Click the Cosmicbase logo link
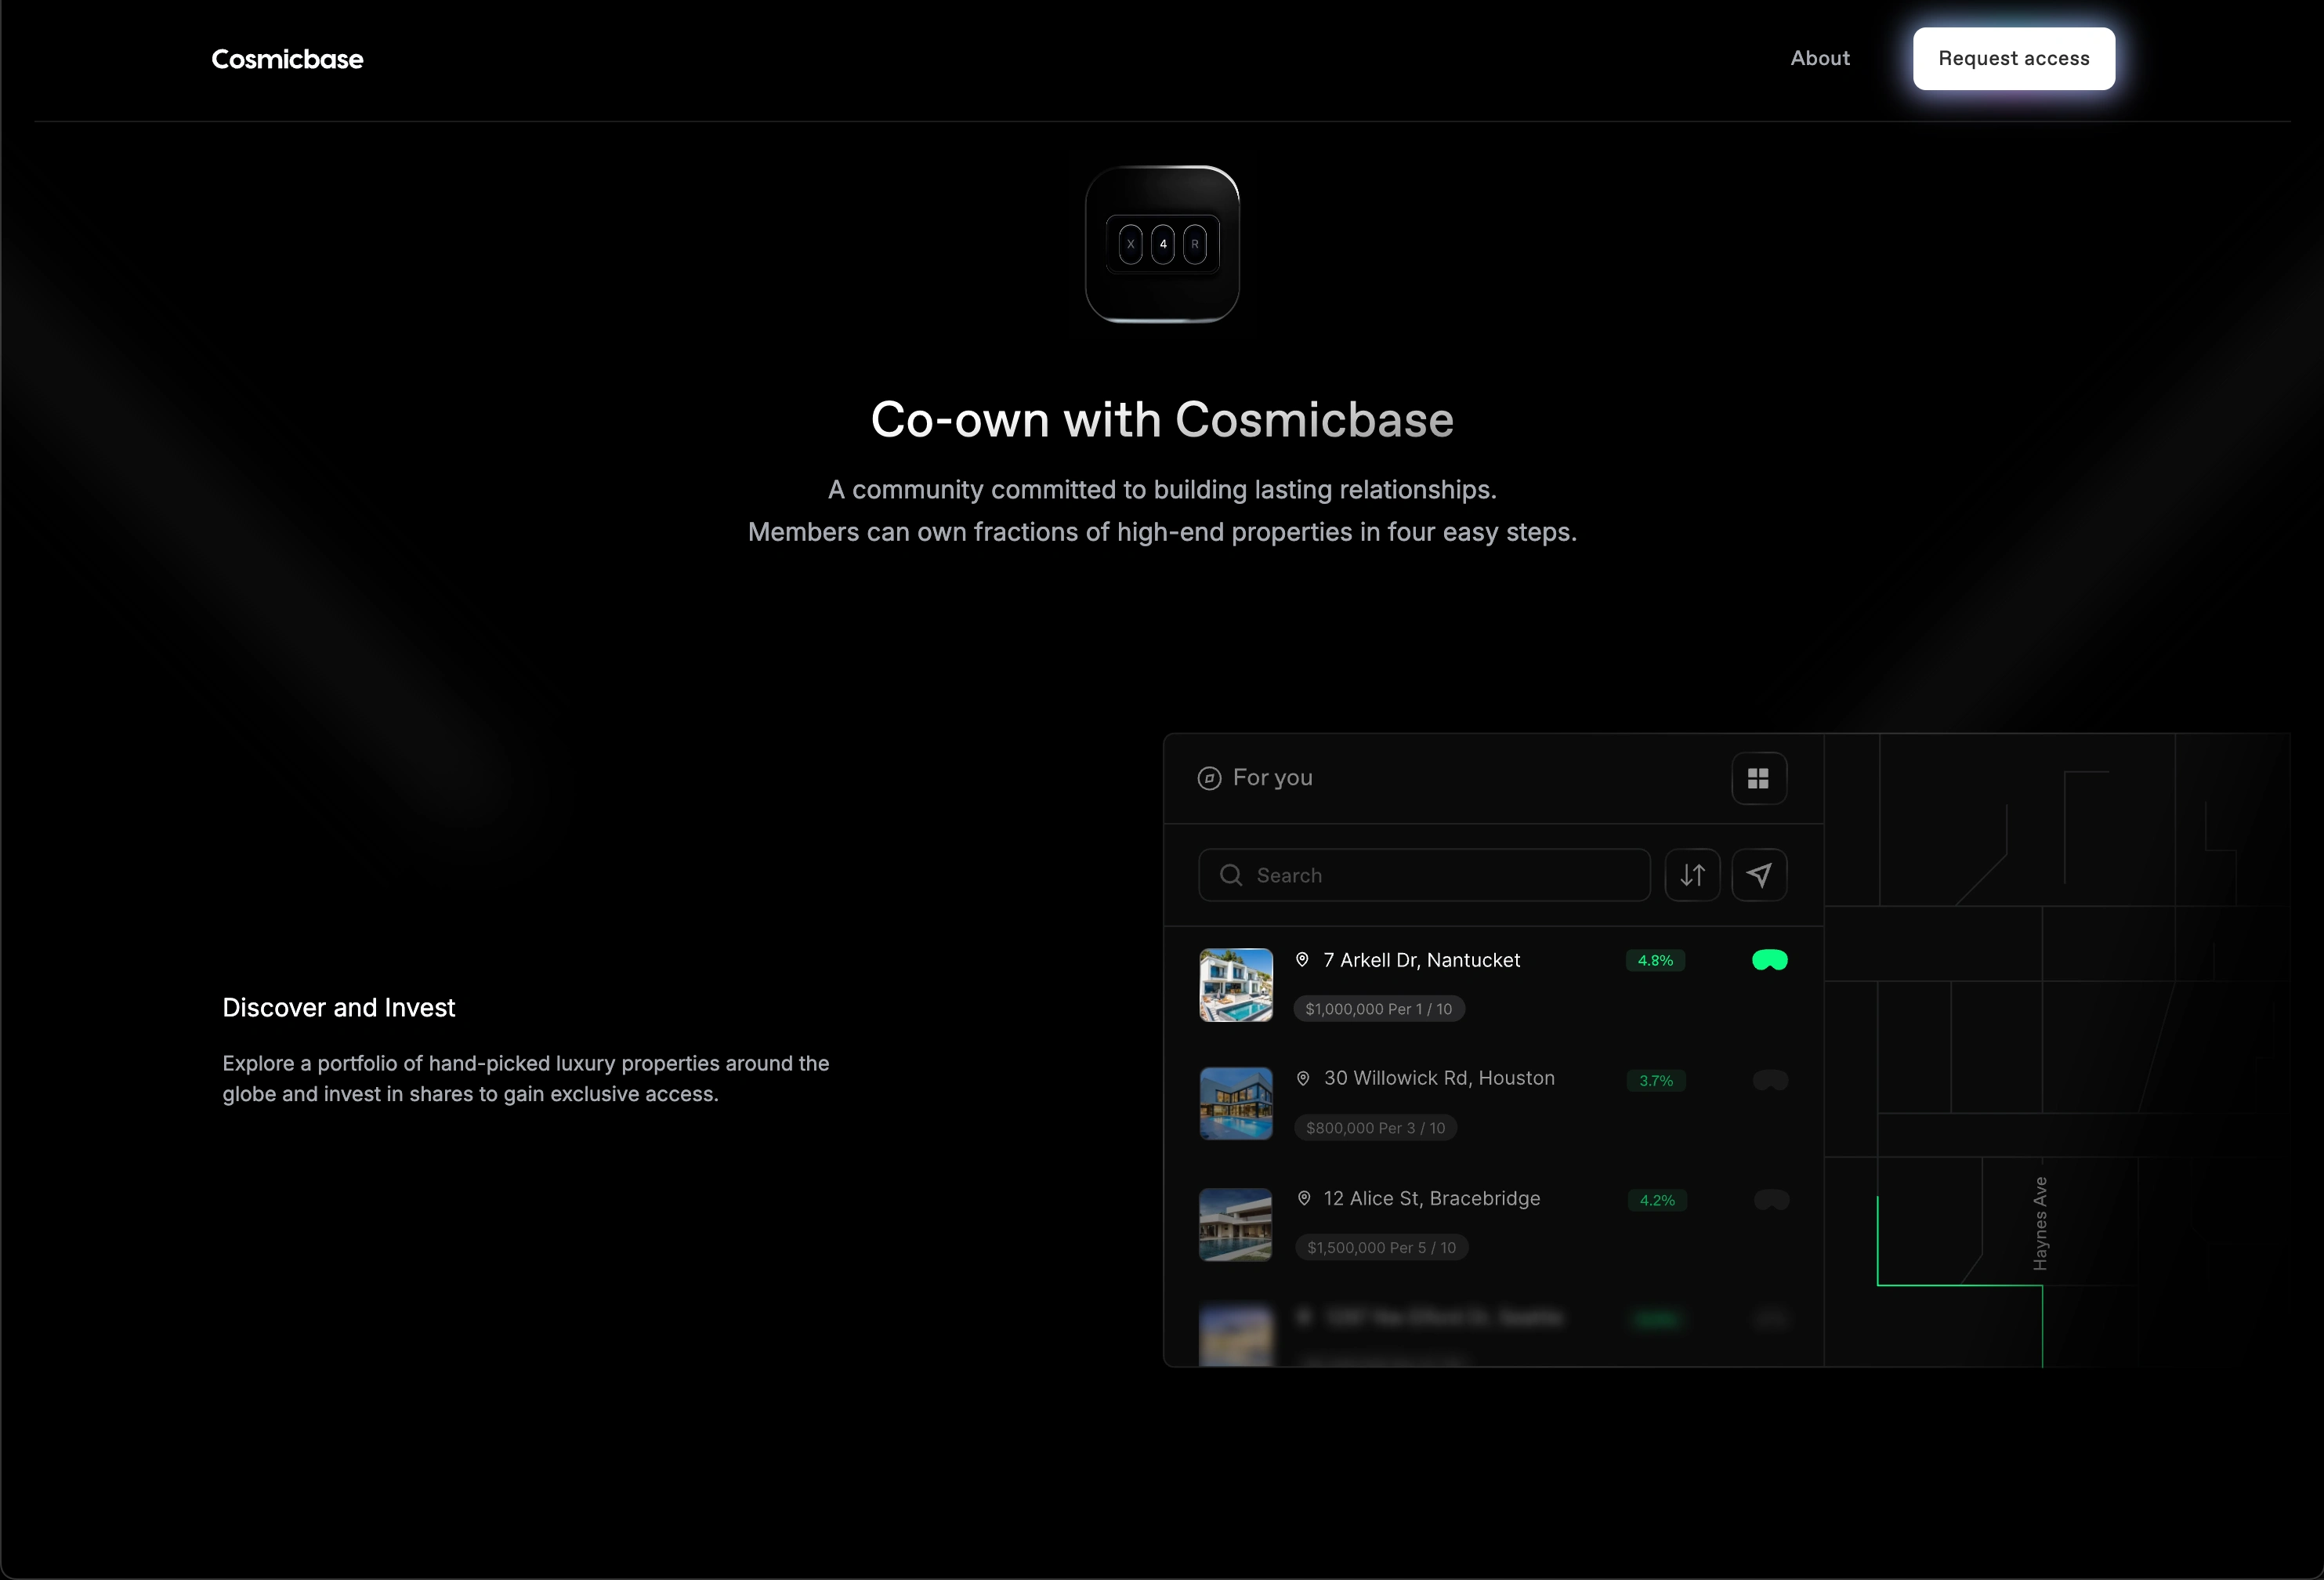The image size is (2324, 1580). (x=287, y=59)
